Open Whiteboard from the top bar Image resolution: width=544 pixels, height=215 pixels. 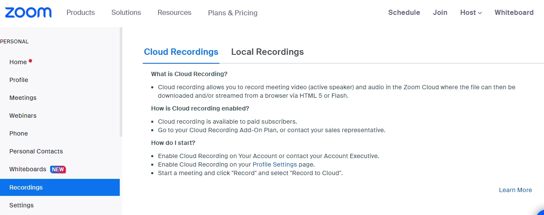[514, 12]
